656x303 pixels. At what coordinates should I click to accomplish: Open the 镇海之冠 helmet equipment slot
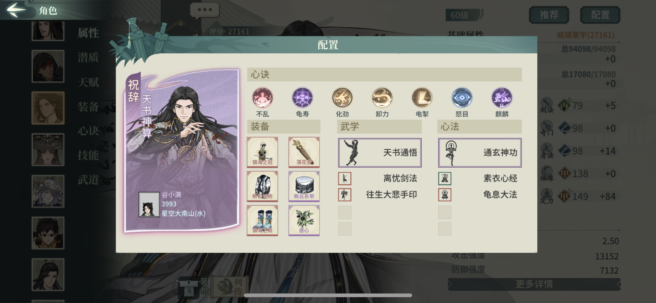pyautogui.click(x=262, y=152)
